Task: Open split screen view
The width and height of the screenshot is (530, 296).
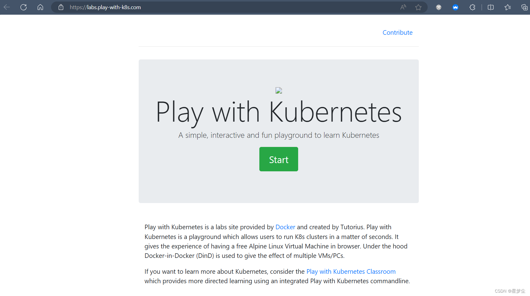Action: (490, 7)
